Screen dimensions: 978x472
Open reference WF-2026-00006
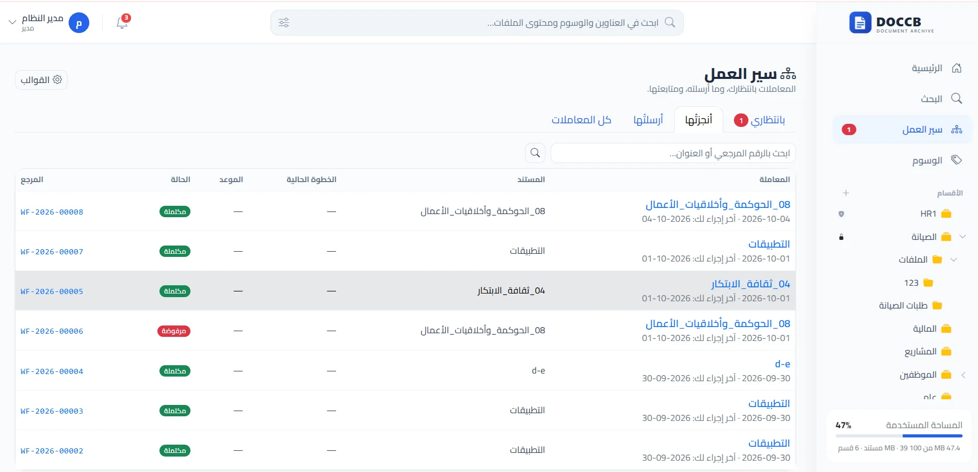pyautogui.click(x=52, y=331)
